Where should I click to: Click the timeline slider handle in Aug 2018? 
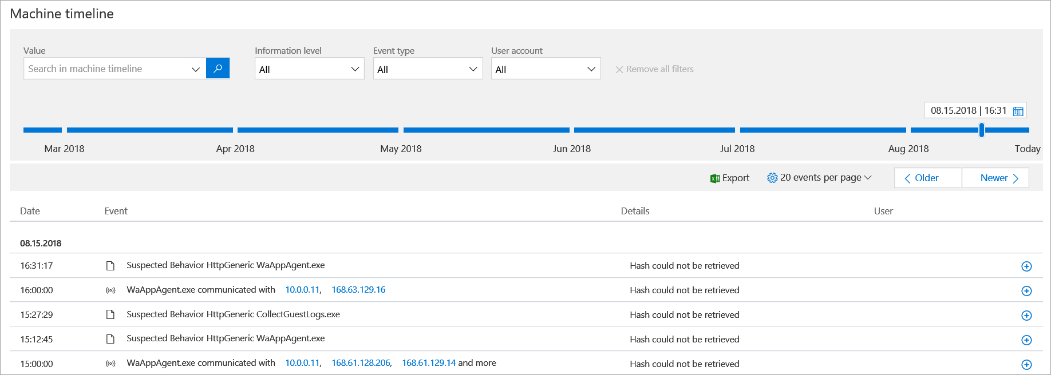[982, 130]
